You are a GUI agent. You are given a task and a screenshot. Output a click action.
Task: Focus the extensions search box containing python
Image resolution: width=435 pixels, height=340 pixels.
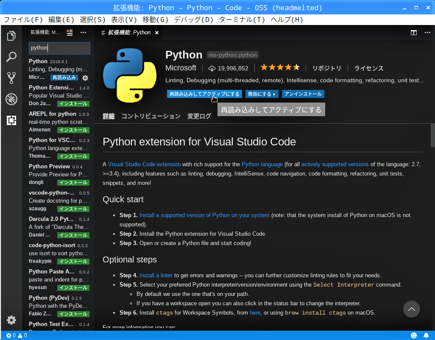click(59, 48)
